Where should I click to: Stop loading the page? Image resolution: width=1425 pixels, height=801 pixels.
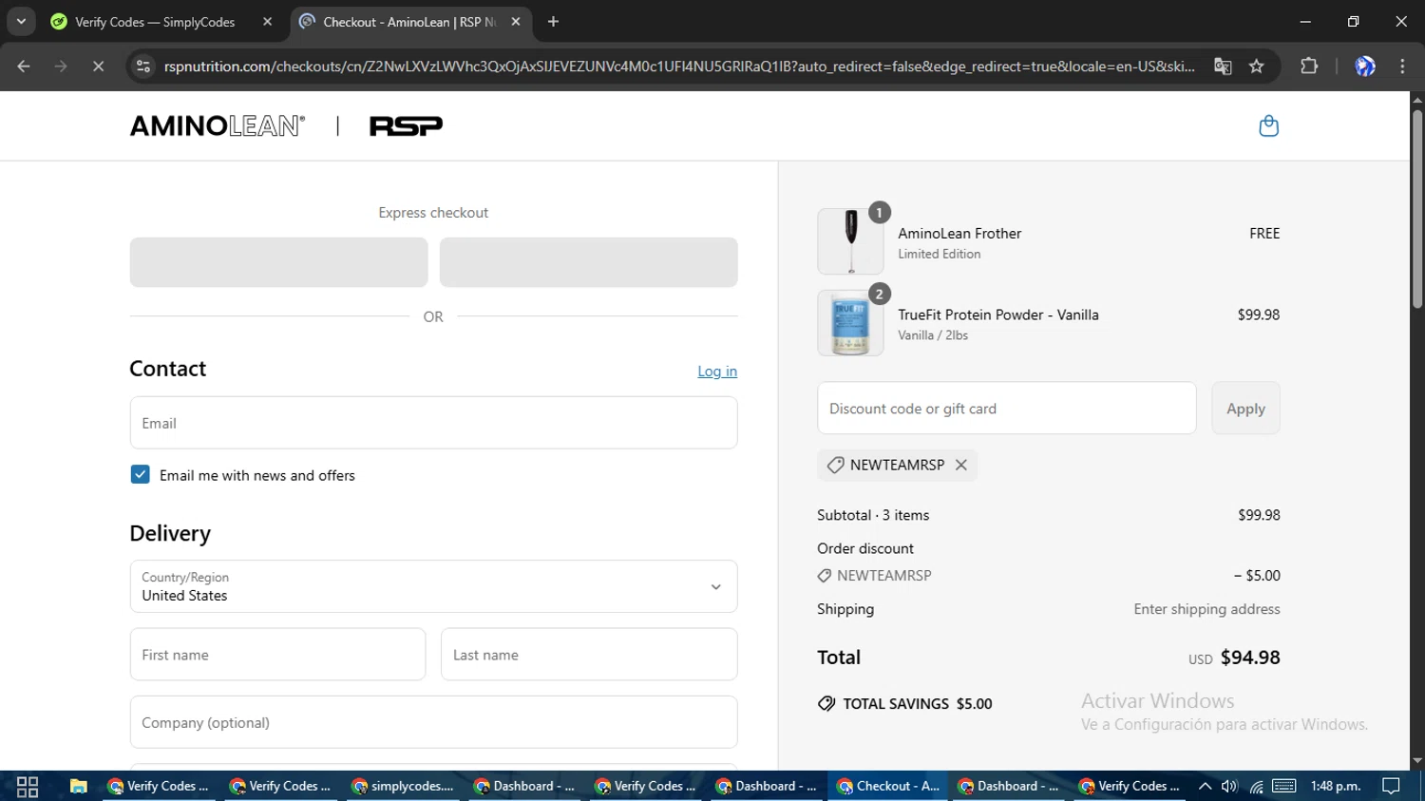[x=98, y=67]
